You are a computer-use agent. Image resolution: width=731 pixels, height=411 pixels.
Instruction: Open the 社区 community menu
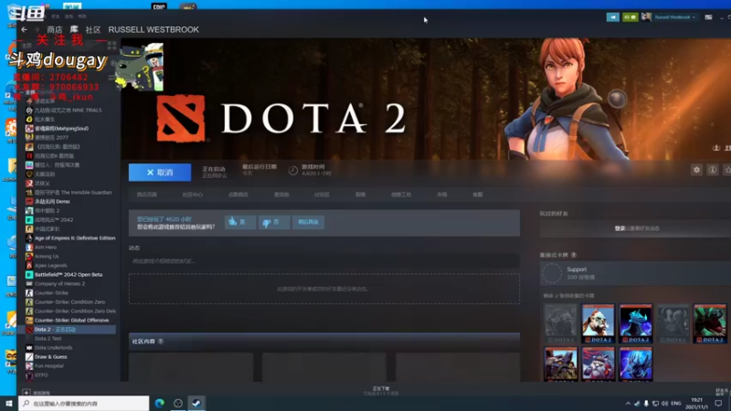(93, 29)
